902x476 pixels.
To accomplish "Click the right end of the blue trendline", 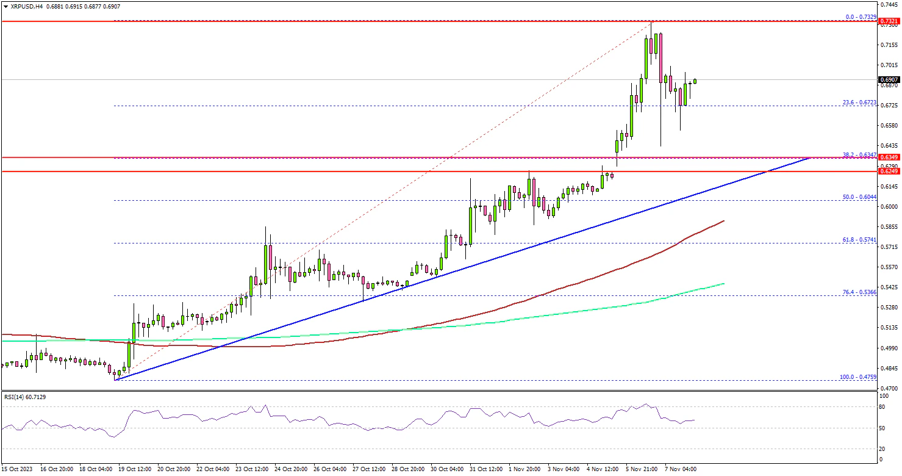I will pos(810,158).
